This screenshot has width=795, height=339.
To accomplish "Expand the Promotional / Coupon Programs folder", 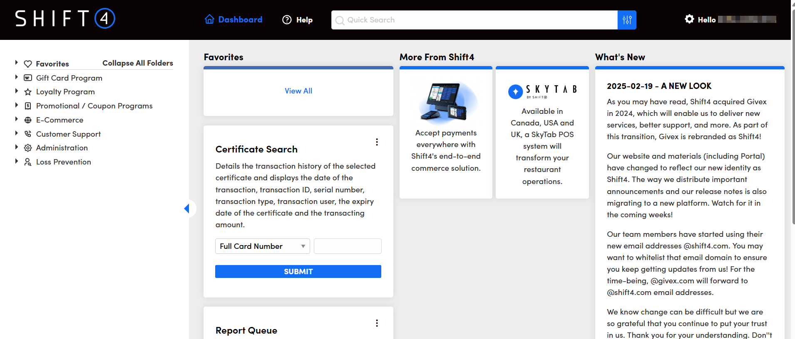I will (17, 105).
